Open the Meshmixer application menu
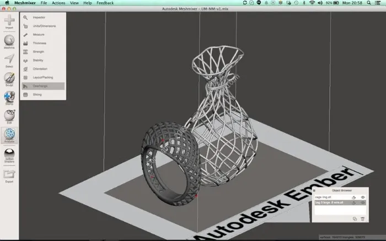Screen dimensions: 386x241 25,3
